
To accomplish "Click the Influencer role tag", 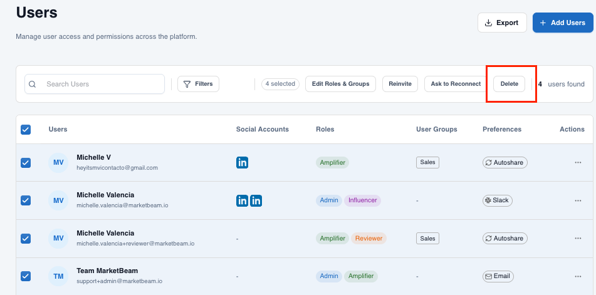I will pos(363,200).
